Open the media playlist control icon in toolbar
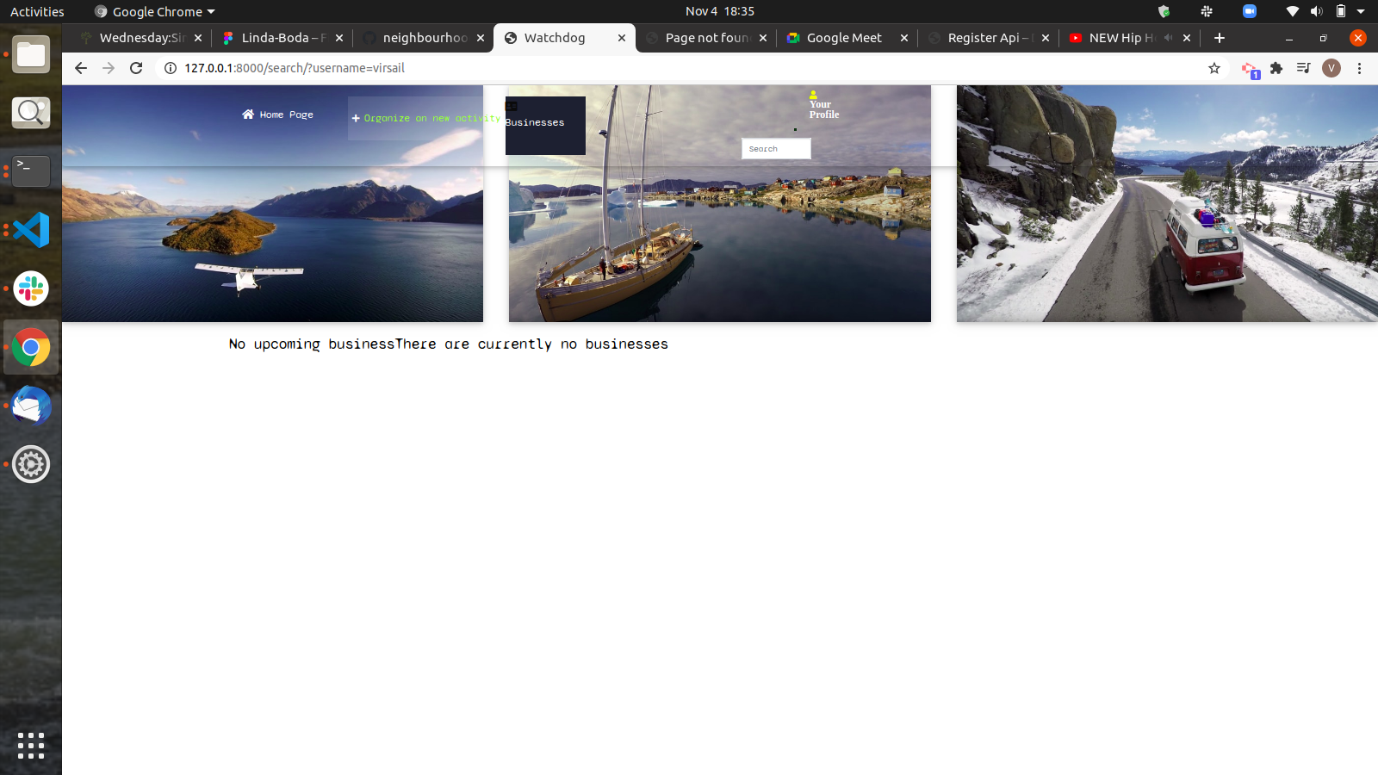 tap(1303, 67)
